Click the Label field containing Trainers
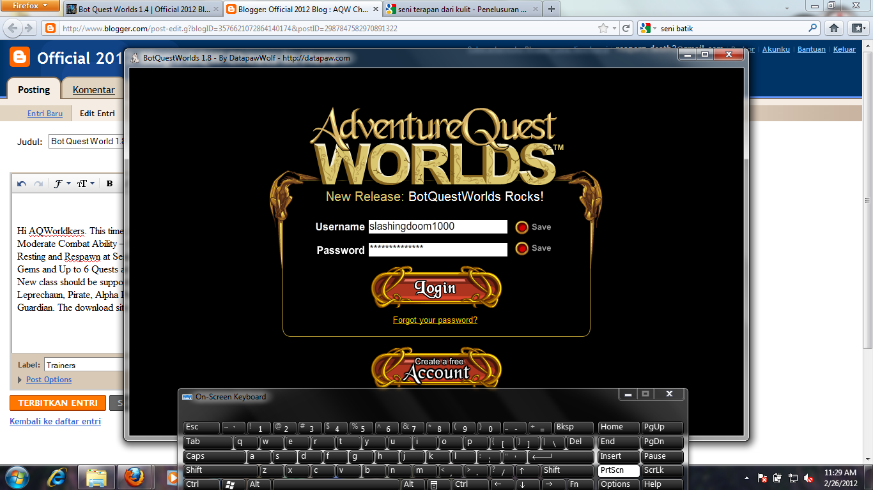This screenshot has width=873, height=490. [84, 365]
